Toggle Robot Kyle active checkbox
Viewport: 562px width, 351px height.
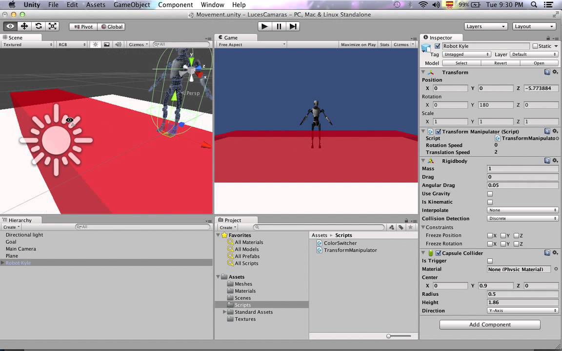coord(437,46)
